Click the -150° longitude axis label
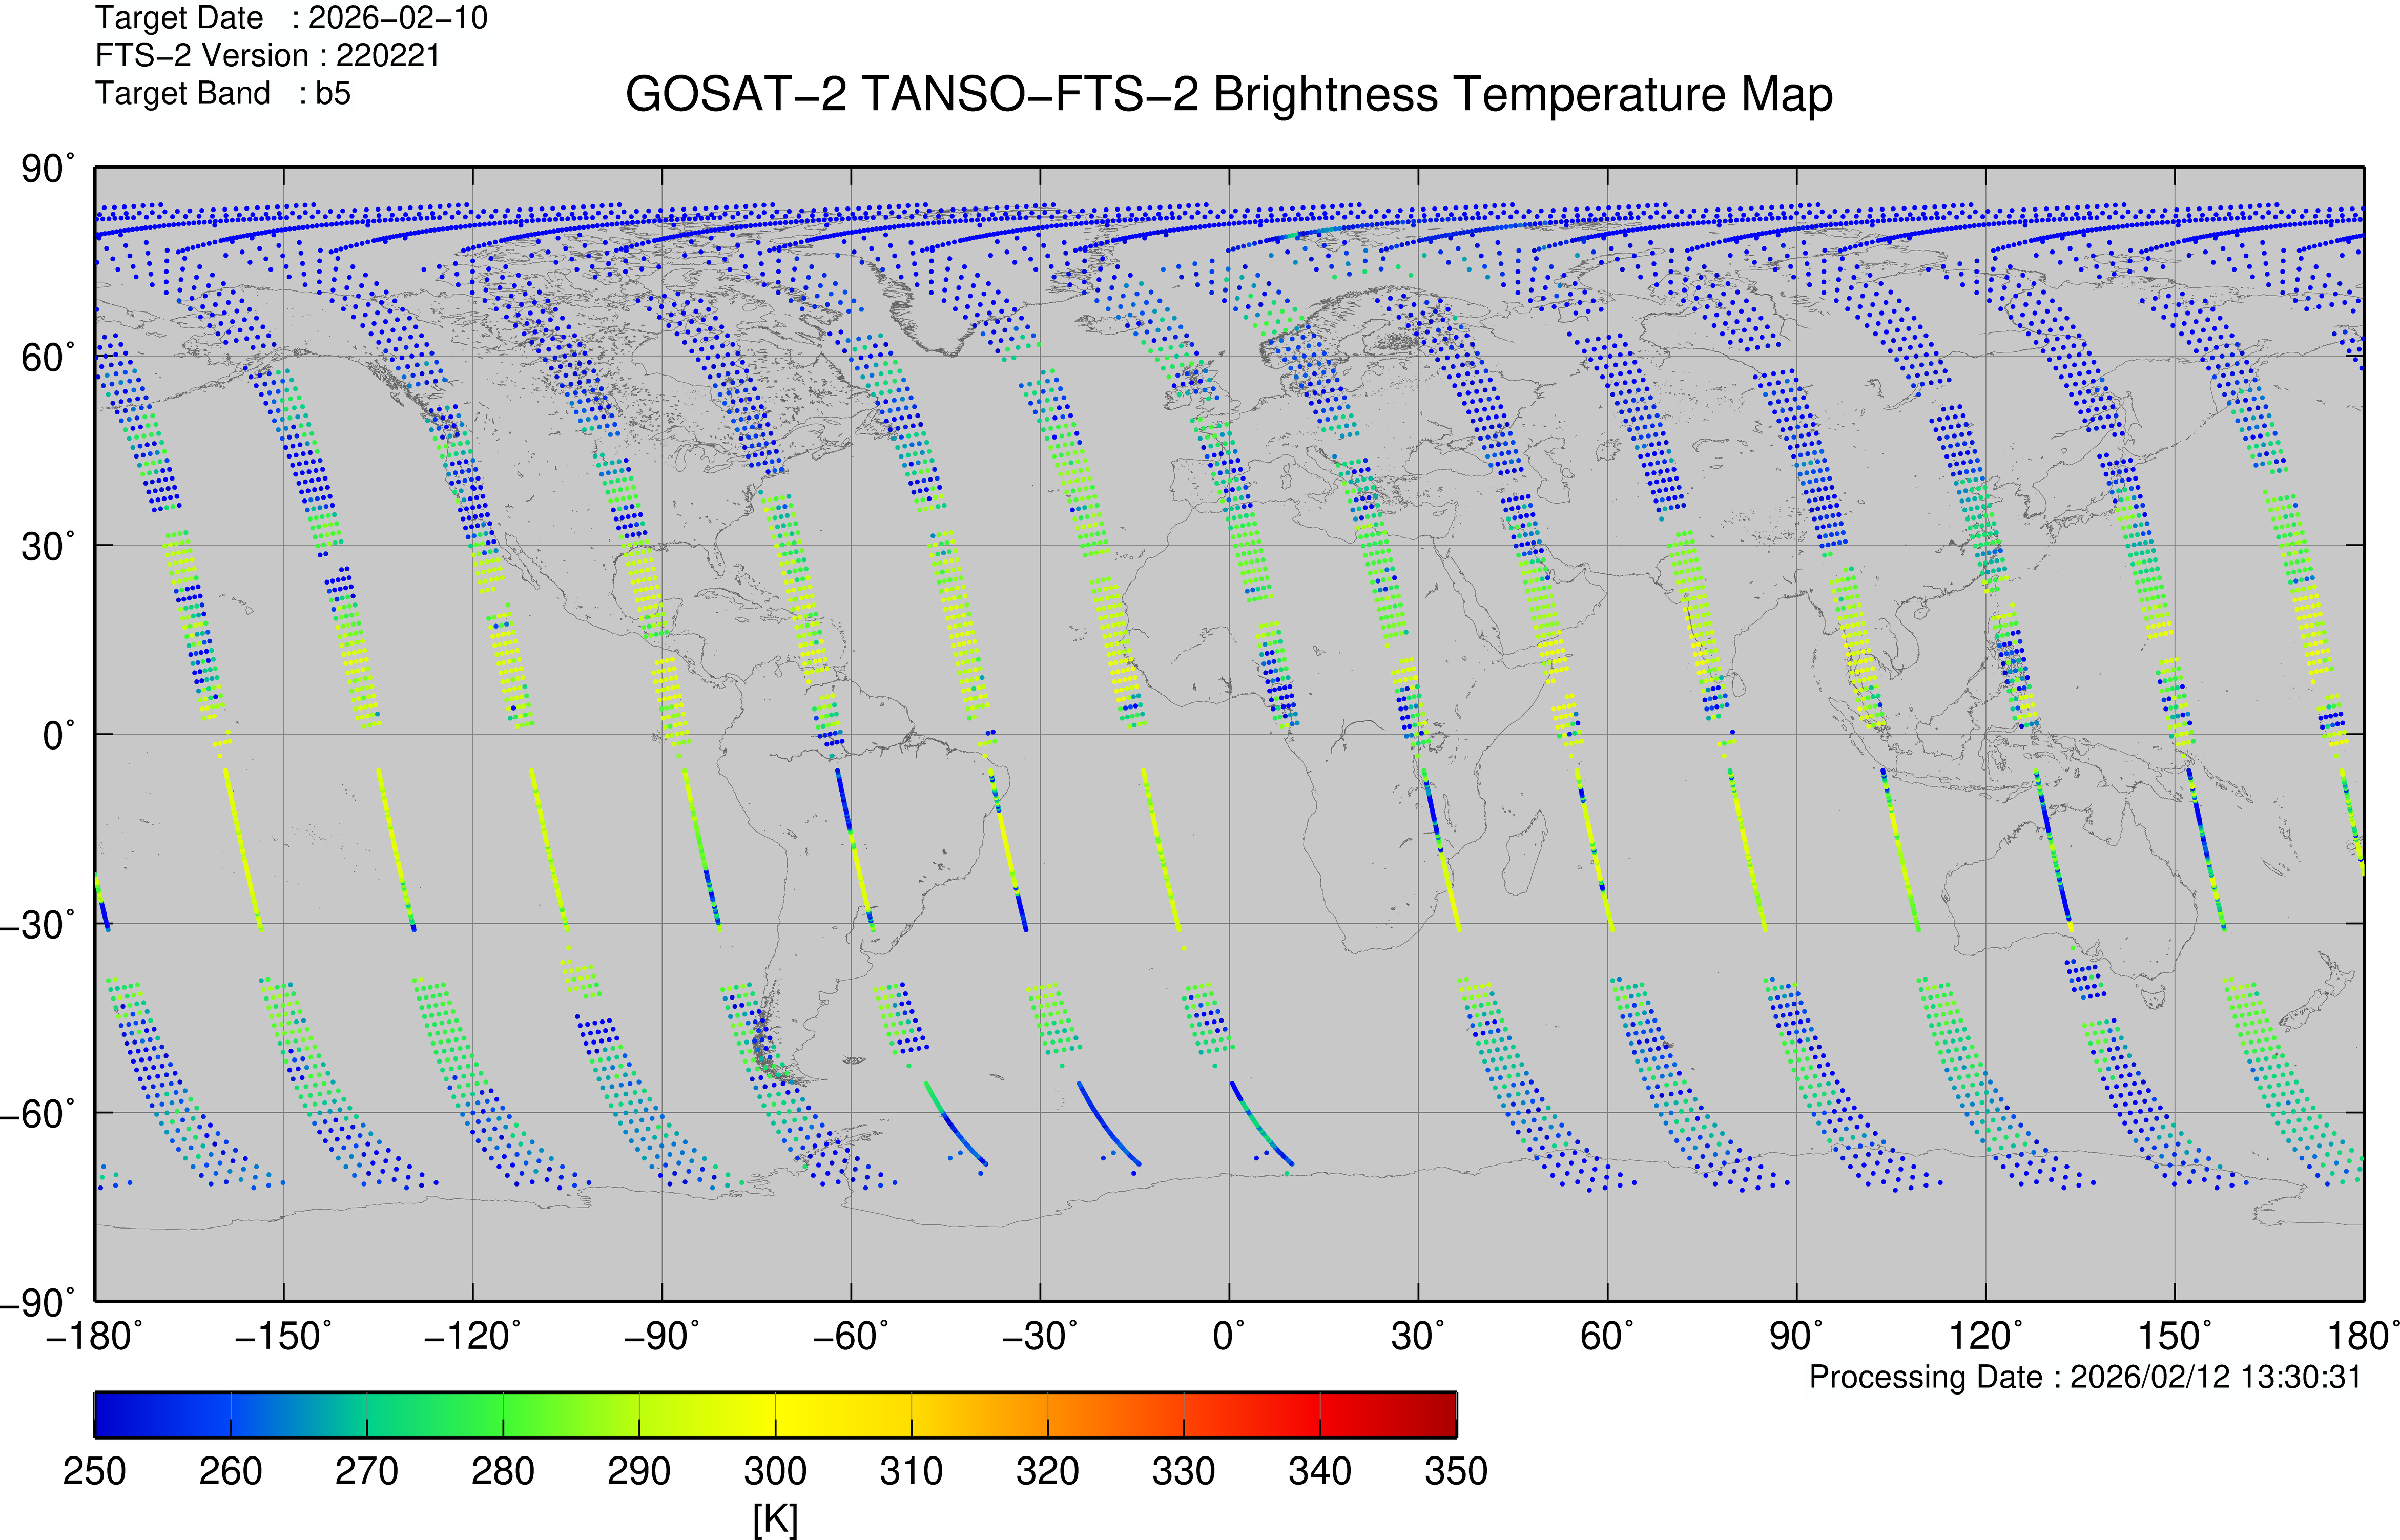Image resolution: width=2400 pixels, height=1540 pixels. tap(283, 1336)
